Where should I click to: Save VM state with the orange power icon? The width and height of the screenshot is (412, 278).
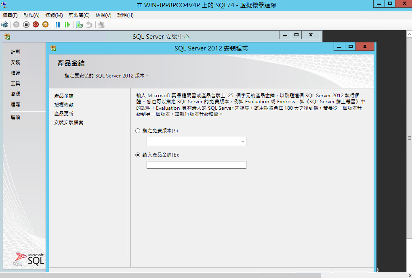[x=46, y=25]
